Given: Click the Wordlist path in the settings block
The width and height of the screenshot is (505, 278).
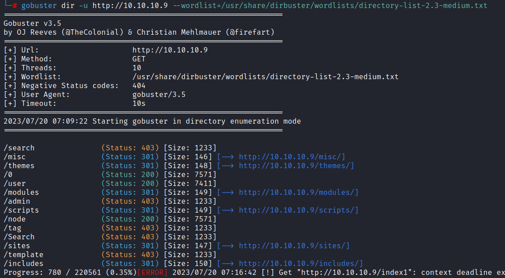Looking at the screenshot, I should (265, 77).
